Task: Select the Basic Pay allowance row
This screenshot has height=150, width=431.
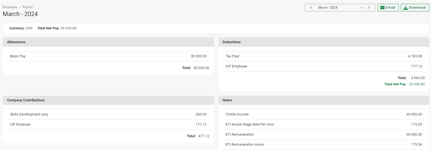Action: tap(108, 56)
